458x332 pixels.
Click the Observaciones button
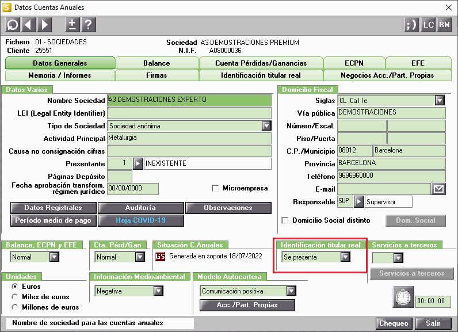(228, 208)
